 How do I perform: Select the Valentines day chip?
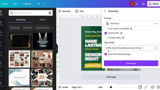click(42, 28)
